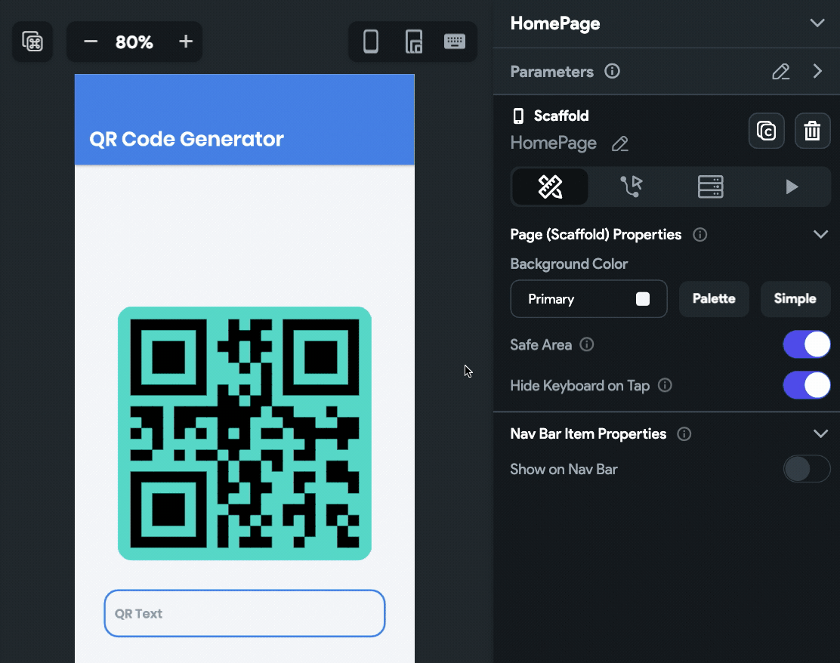Viewport: 840px width, 663px height.
Task: Enable portrait phone preview mode
Action: tap(370, 42)
